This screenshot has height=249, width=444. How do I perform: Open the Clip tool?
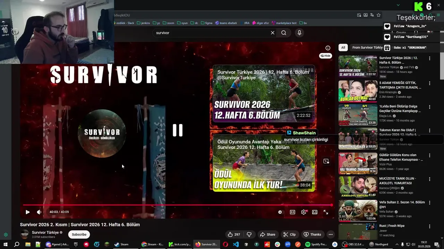pyautogui.click(x=289, y=234)
